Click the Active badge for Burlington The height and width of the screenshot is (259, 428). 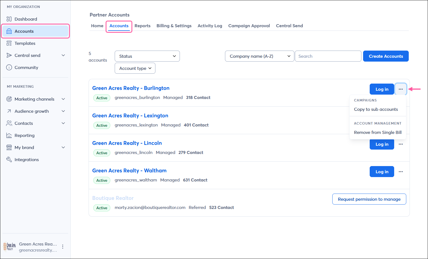[102, 98]
